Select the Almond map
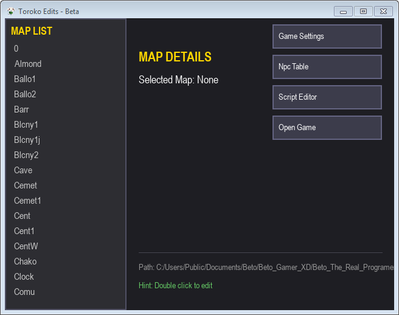The image size is (399, 315). coord(28,64)
